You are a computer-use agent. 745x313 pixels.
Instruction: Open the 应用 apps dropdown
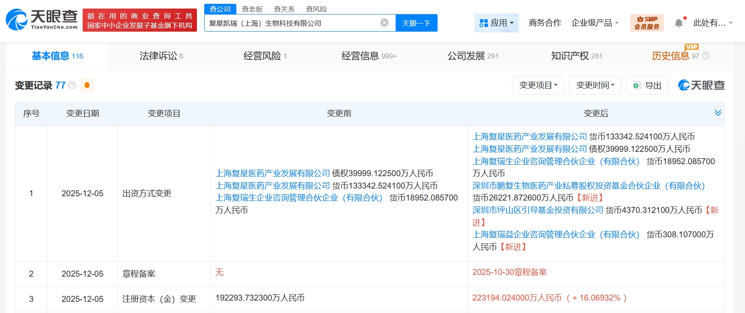[x=496, y=23]
